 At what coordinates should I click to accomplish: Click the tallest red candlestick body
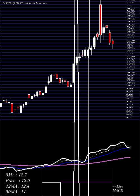pos(101,20)
